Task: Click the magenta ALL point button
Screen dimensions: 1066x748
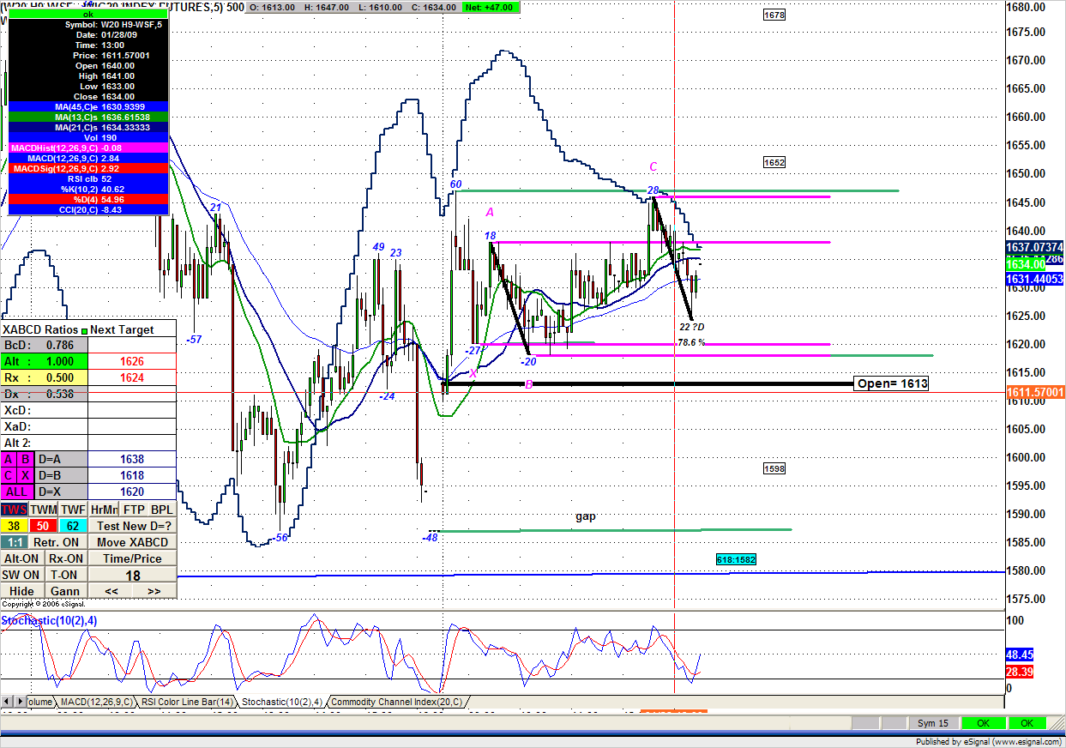Action: 17,492
